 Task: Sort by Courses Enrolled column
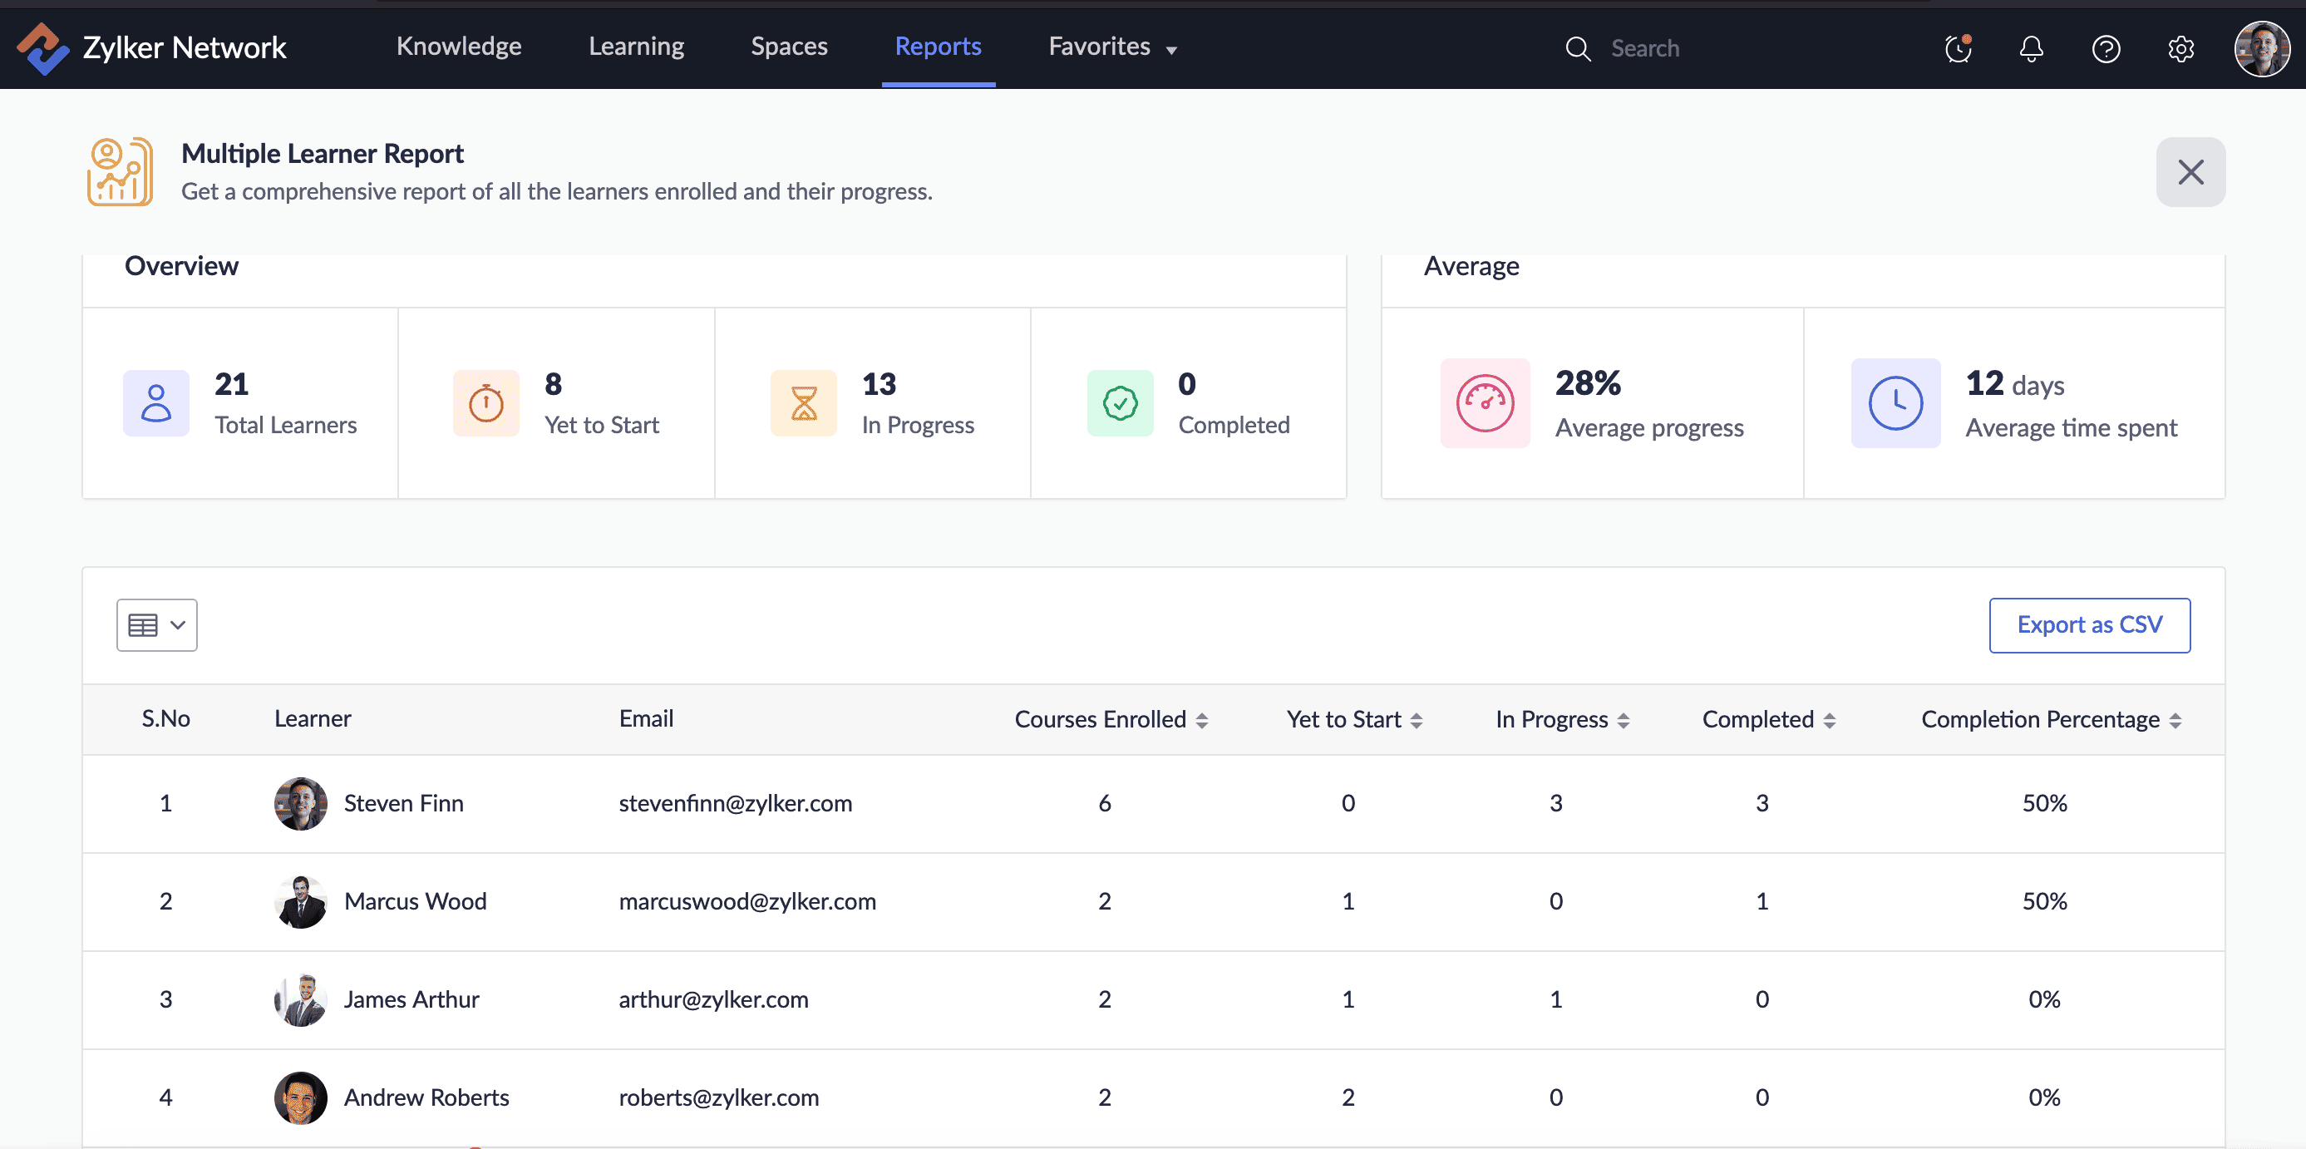1201,720
